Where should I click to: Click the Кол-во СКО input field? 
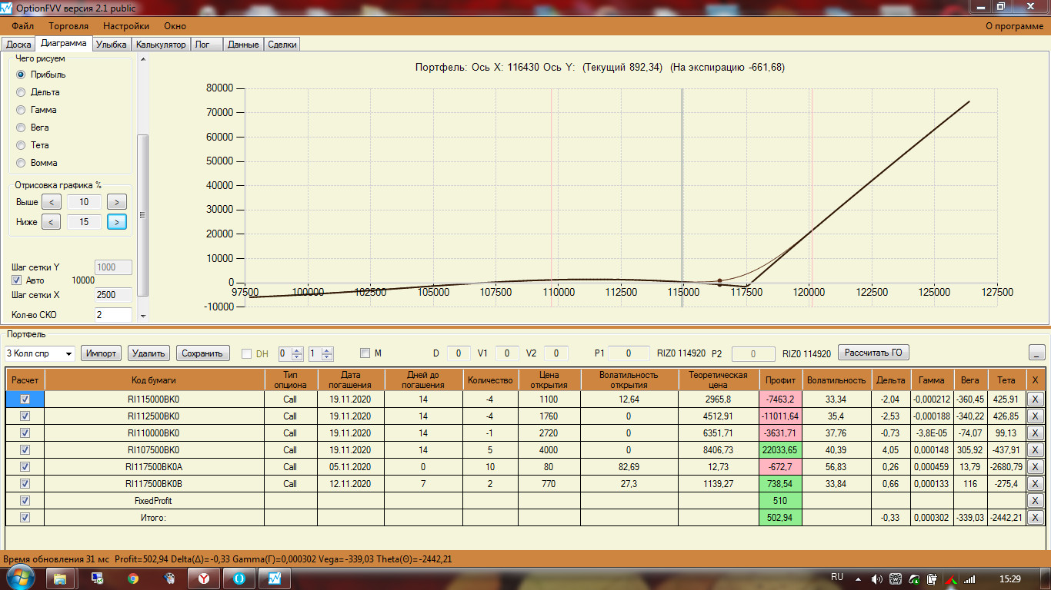pyautogui.click(x=113, y=315)
